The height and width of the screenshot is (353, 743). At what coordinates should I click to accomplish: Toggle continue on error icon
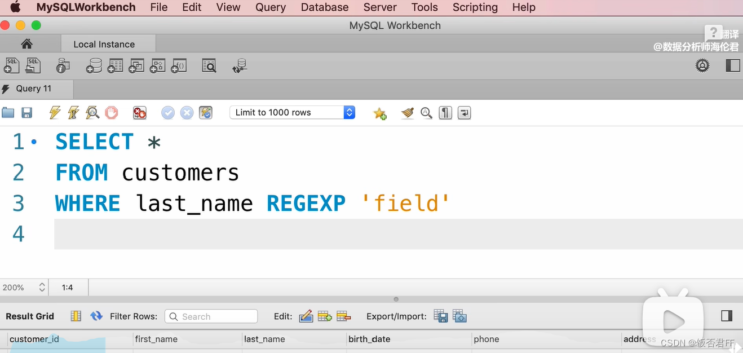click(x=140, y=113)
